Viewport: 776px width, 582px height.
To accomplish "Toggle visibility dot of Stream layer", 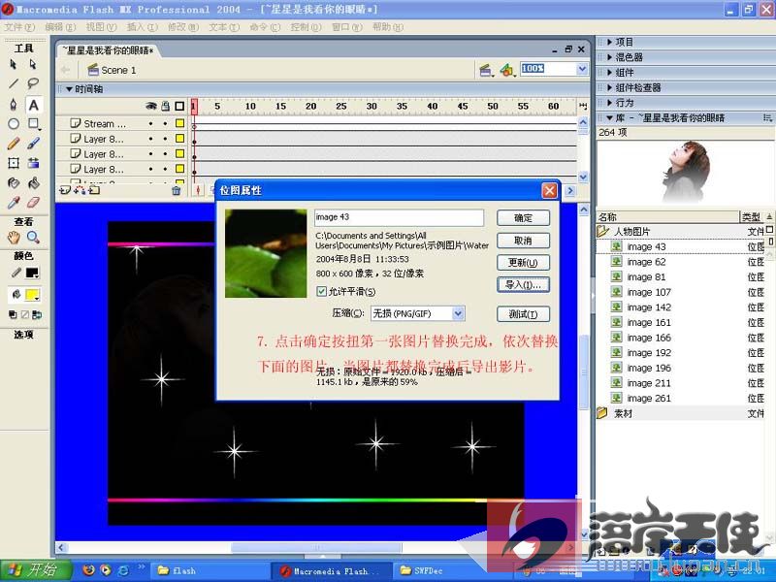I will tap(151, 123).
